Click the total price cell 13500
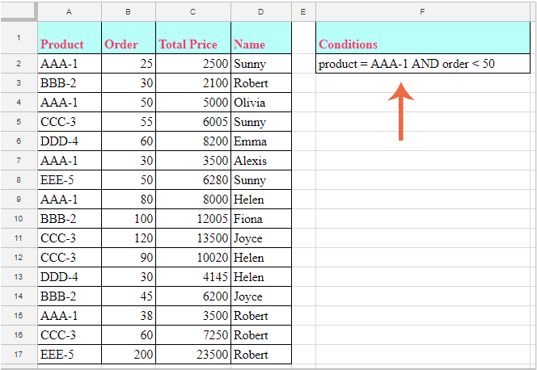This screenshot has width=537, height=370. pyautogui.click(x=192, y=238)
